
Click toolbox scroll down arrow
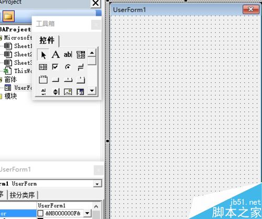click(x=92, y=91)
